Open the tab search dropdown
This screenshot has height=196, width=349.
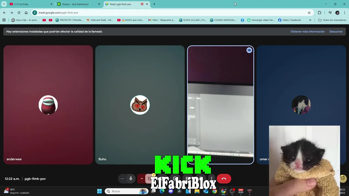[4, 4]
